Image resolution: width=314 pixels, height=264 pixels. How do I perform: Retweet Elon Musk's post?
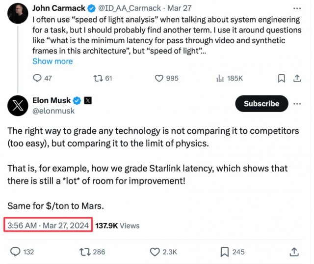coord(84,252)
